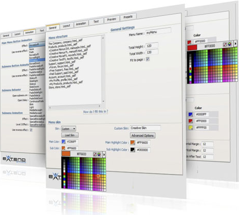Click the '>Forum, forum.html,_self' line
The image size is (239, 215).
click(x=61, y=66)
